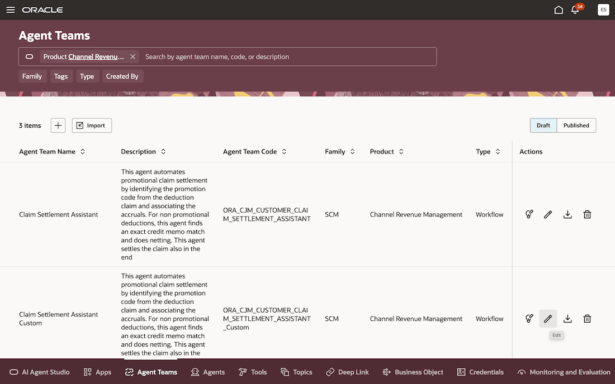
Task: Export Claim Settlement Assistant Custom team
Action: (567, 318)
